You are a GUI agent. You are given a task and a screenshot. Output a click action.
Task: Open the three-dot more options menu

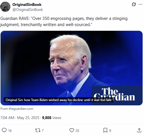(x=141, y=4)
